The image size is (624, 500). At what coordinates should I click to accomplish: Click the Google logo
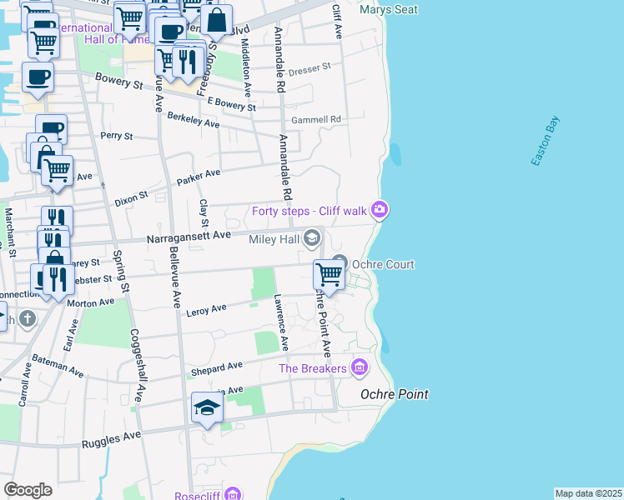click(28, 489)
